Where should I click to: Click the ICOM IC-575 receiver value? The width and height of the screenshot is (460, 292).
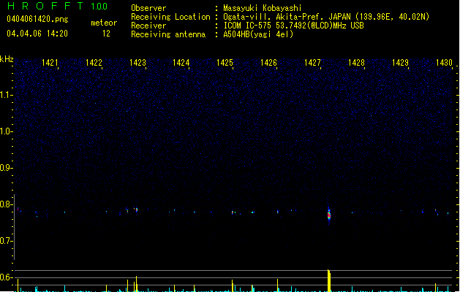294,26
